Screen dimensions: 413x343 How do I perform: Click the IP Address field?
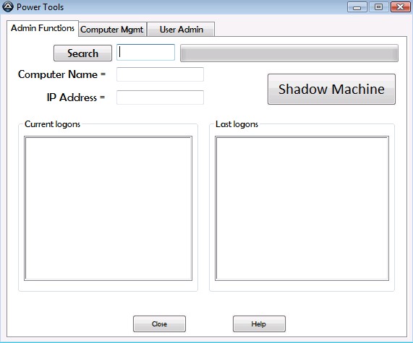point(160,97)
